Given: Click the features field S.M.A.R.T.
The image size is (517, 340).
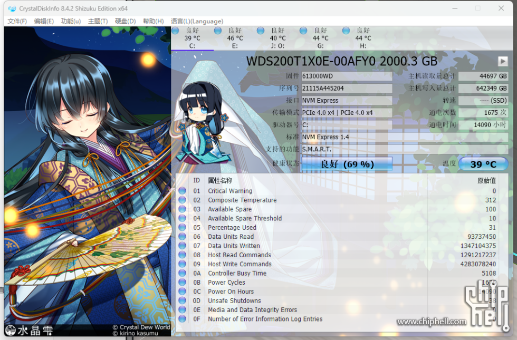Looking at the screenshot, I should coord(405,149).
